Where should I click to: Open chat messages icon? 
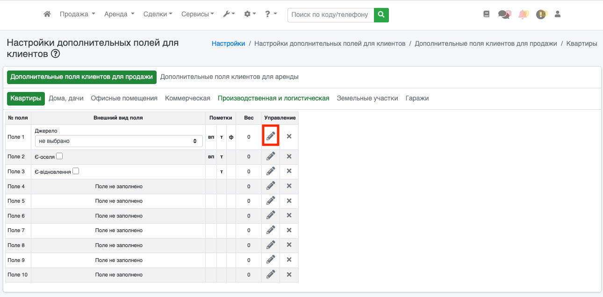(504, 14)
